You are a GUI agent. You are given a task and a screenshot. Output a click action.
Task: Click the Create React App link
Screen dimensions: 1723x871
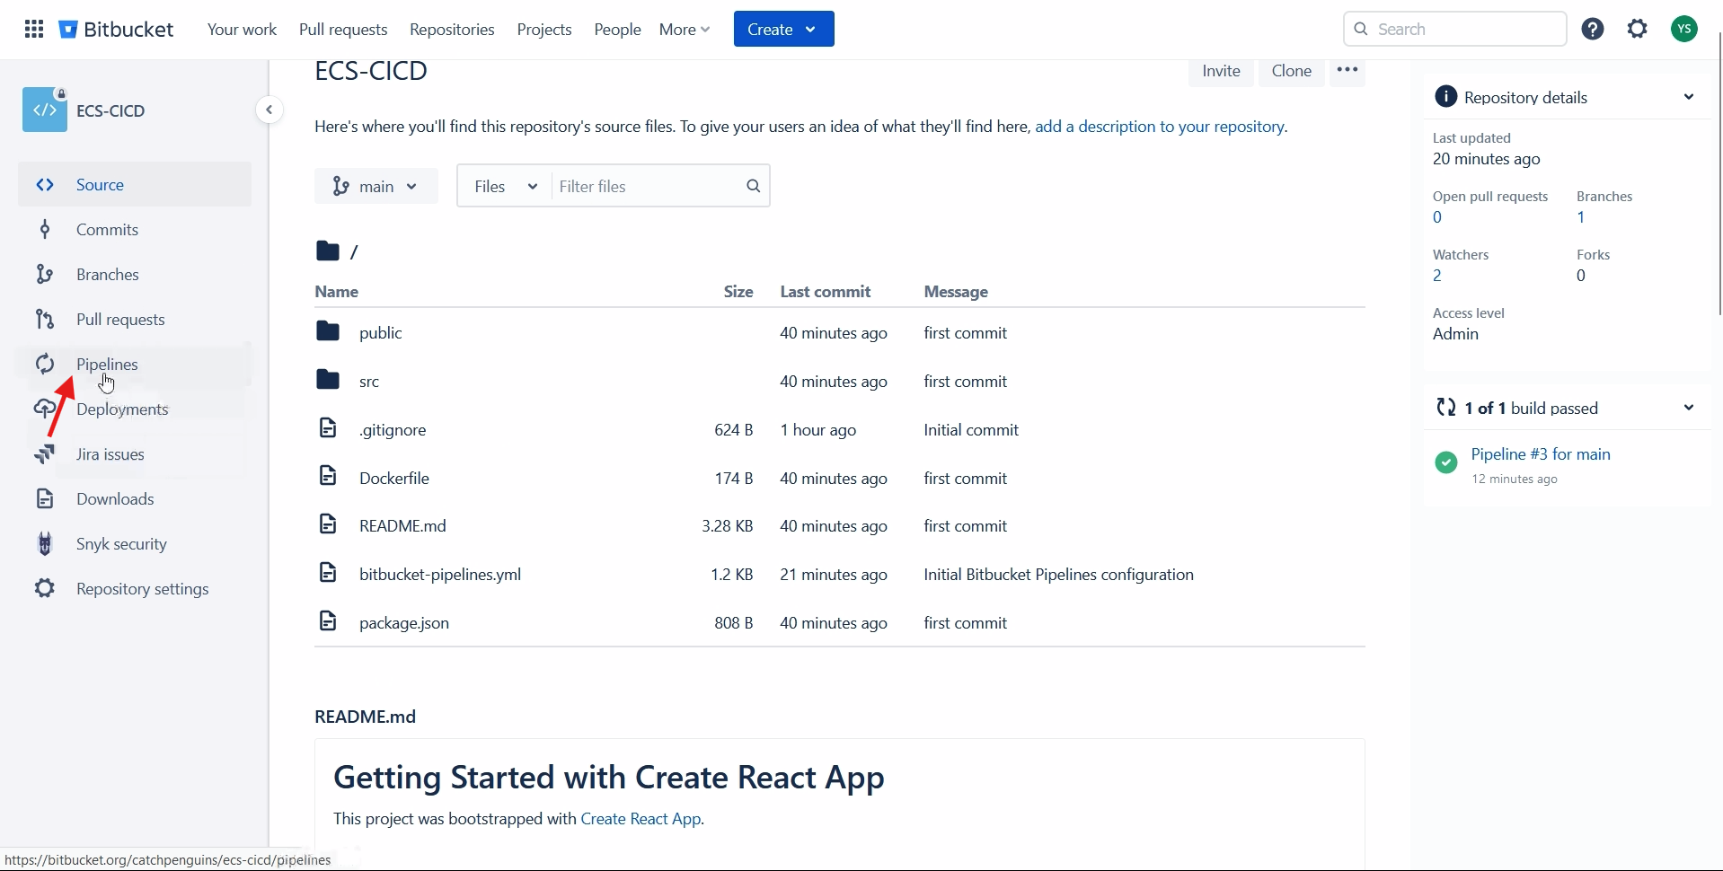pos(641,819)
